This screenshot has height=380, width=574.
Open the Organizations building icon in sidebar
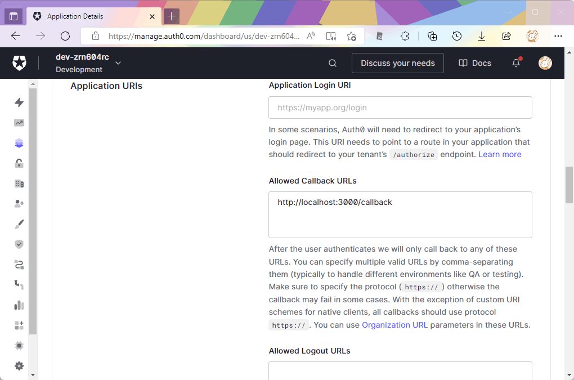[19, 184]
